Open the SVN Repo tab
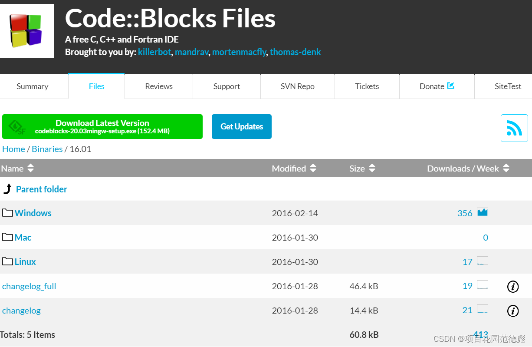The height and width of the screenshot is (347, 532). point(298,86)
